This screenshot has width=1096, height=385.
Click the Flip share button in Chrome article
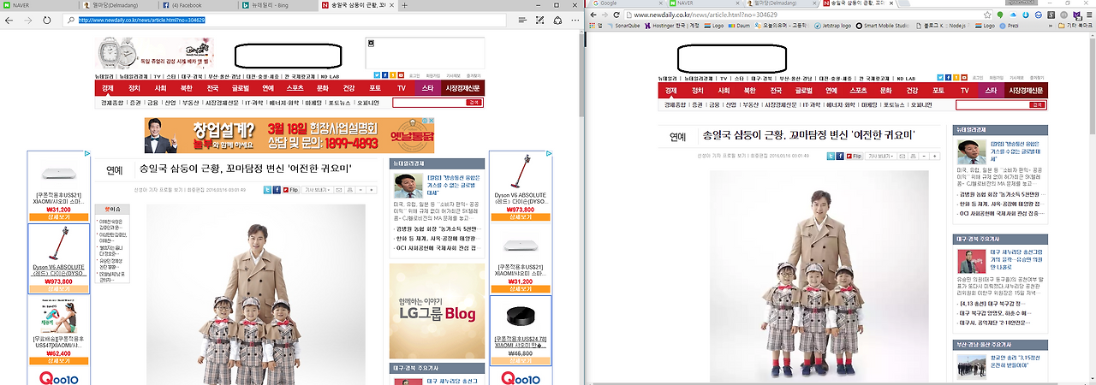click(x=854, y=157)
